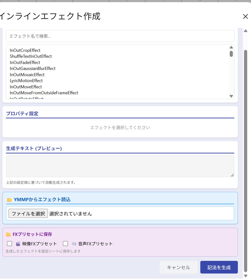This screenshot has height=279, width=251.
Task: Click the エフェクト名で検索 search field
Action: click(120, 36)
